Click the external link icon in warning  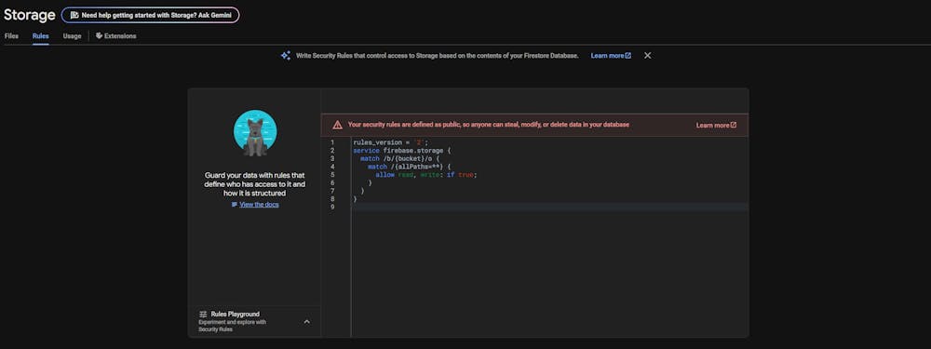pos(734,126)
